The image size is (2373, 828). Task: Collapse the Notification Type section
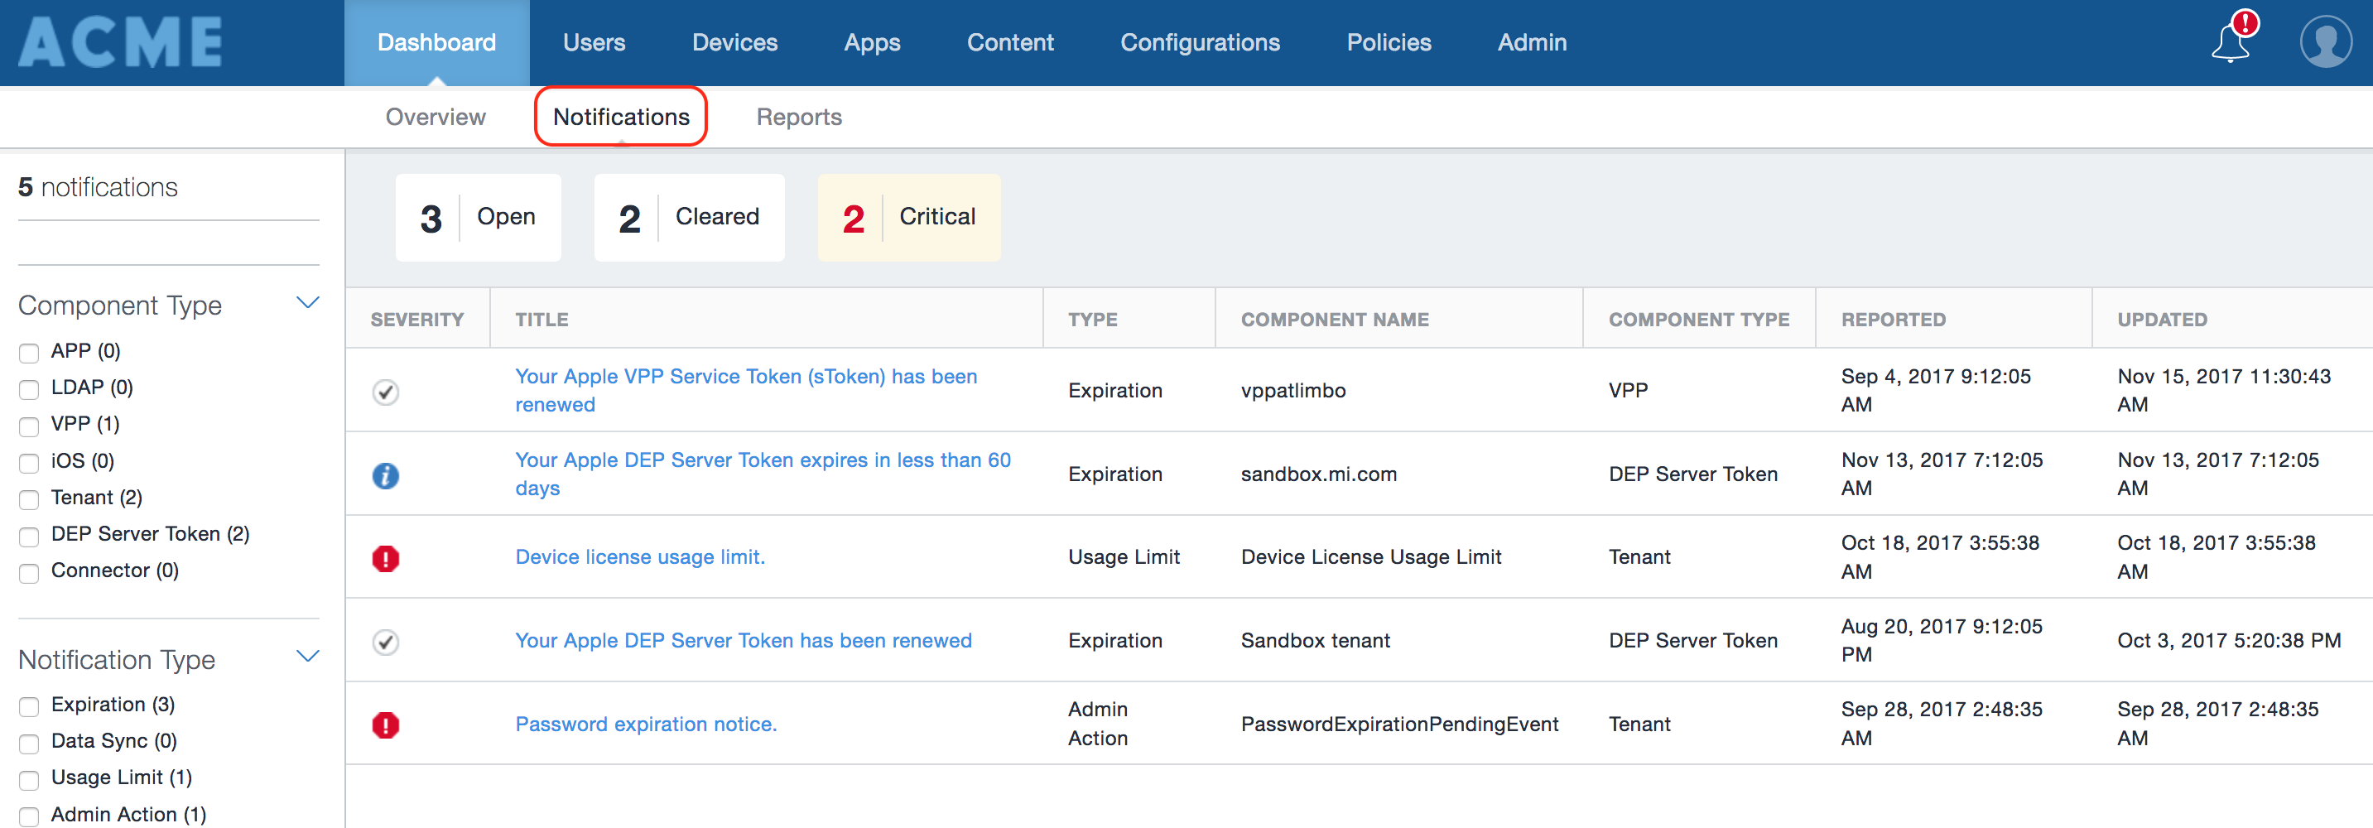pyautogui.click(x=306, y=656)
